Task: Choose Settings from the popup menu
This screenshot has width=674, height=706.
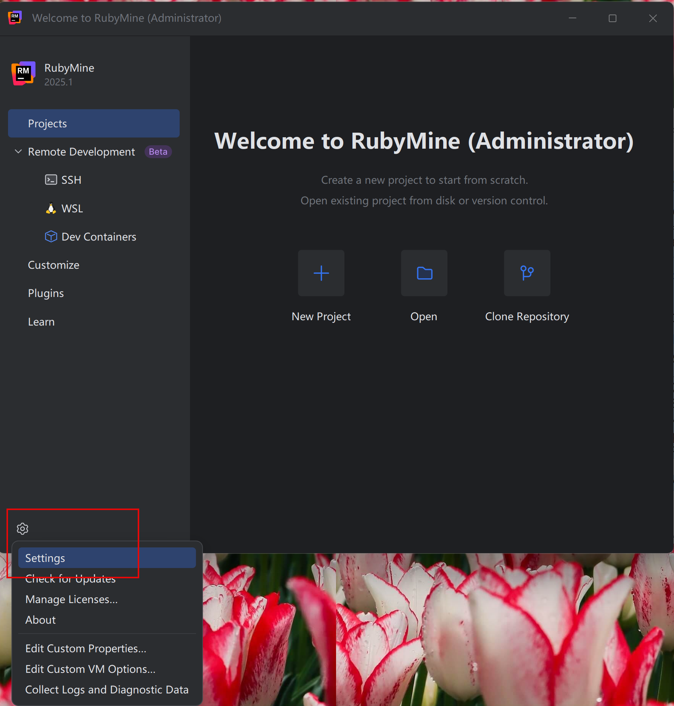Action: [x=107, y=558]
